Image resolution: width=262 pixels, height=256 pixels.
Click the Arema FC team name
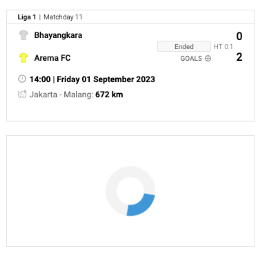(x=52, y=58)
